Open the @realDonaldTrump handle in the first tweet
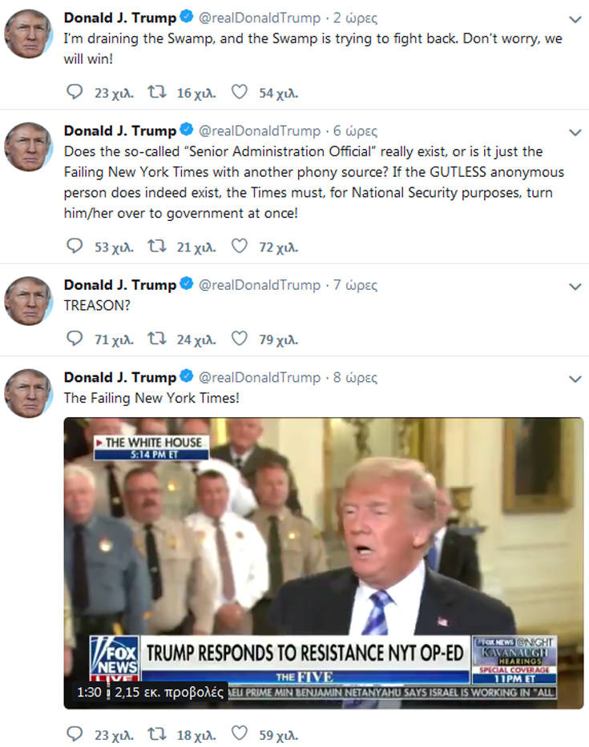The height and width of the screenshot is (747, 589). [260, 18]
